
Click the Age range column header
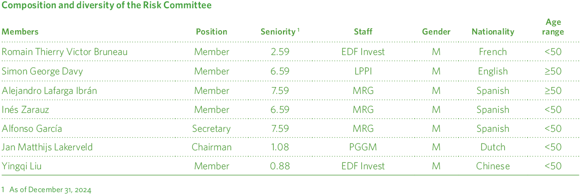click(553, 27)
